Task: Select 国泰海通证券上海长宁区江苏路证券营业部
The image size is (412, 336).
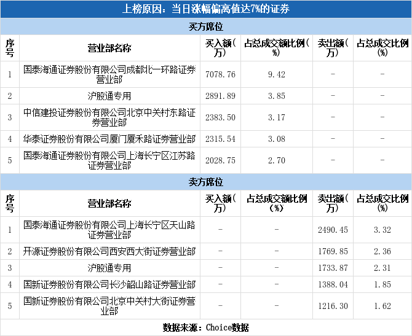Action: point(109,160)
